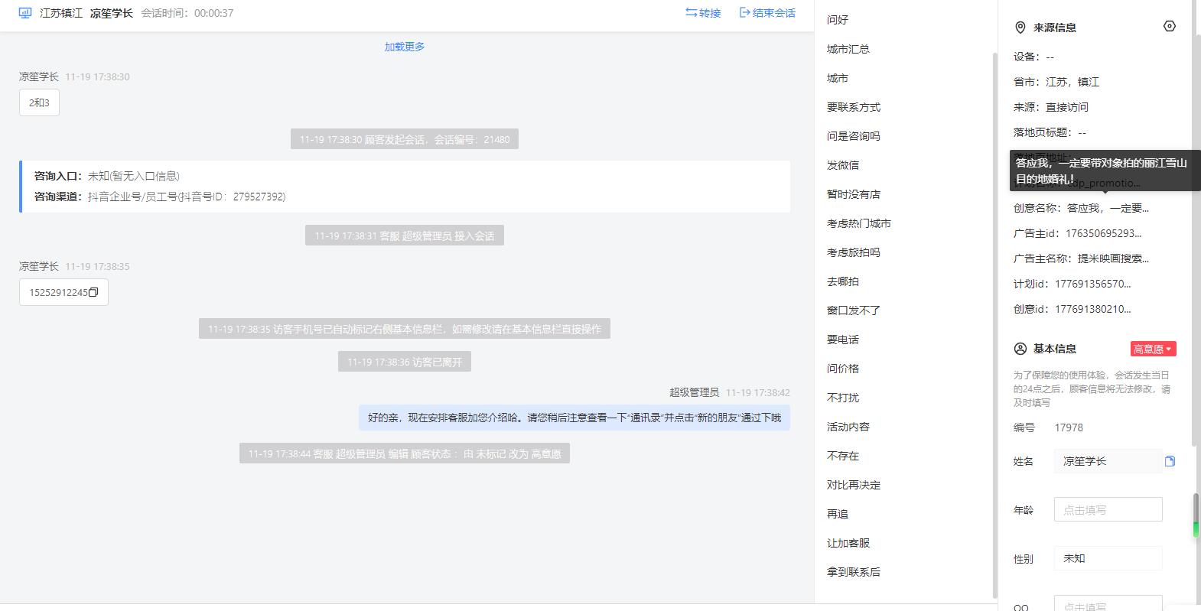Select quick reply 去哪拍
Image resolution: width=1201 pixels, height=611 pixels.
(x=843, y=281)
